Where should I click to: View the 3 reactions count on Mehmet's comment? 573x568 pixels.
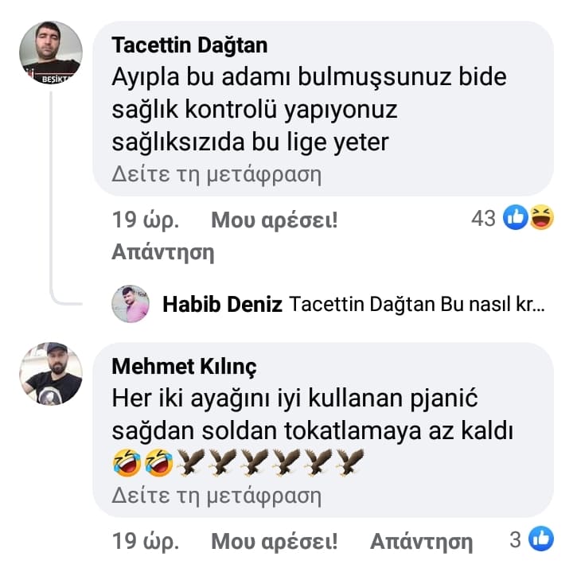point(515,540)
